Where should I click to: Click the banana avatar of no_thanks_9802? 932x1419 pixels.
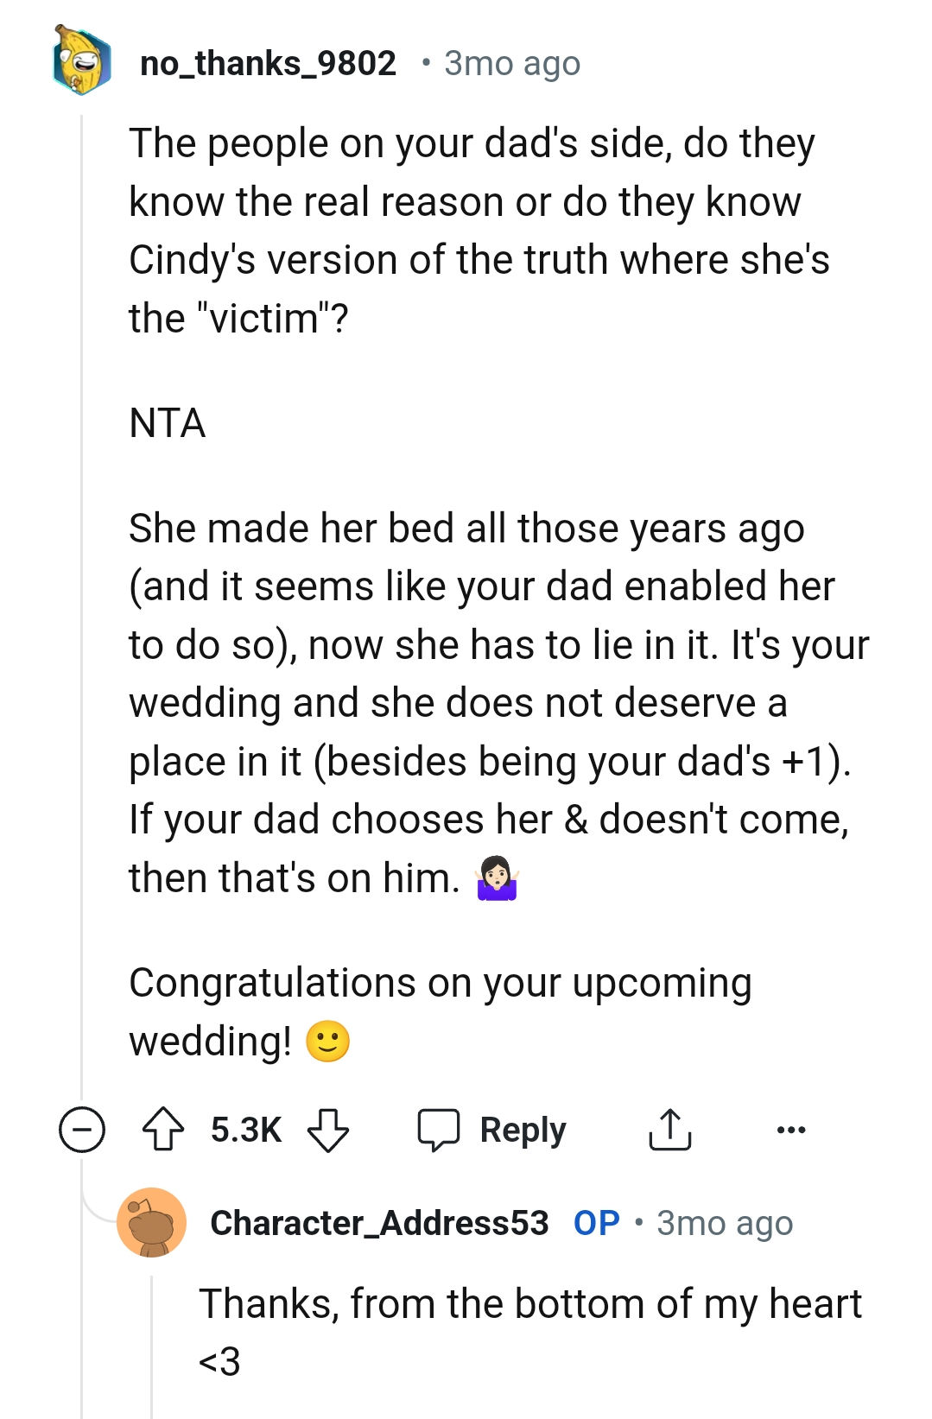point(79,62)
